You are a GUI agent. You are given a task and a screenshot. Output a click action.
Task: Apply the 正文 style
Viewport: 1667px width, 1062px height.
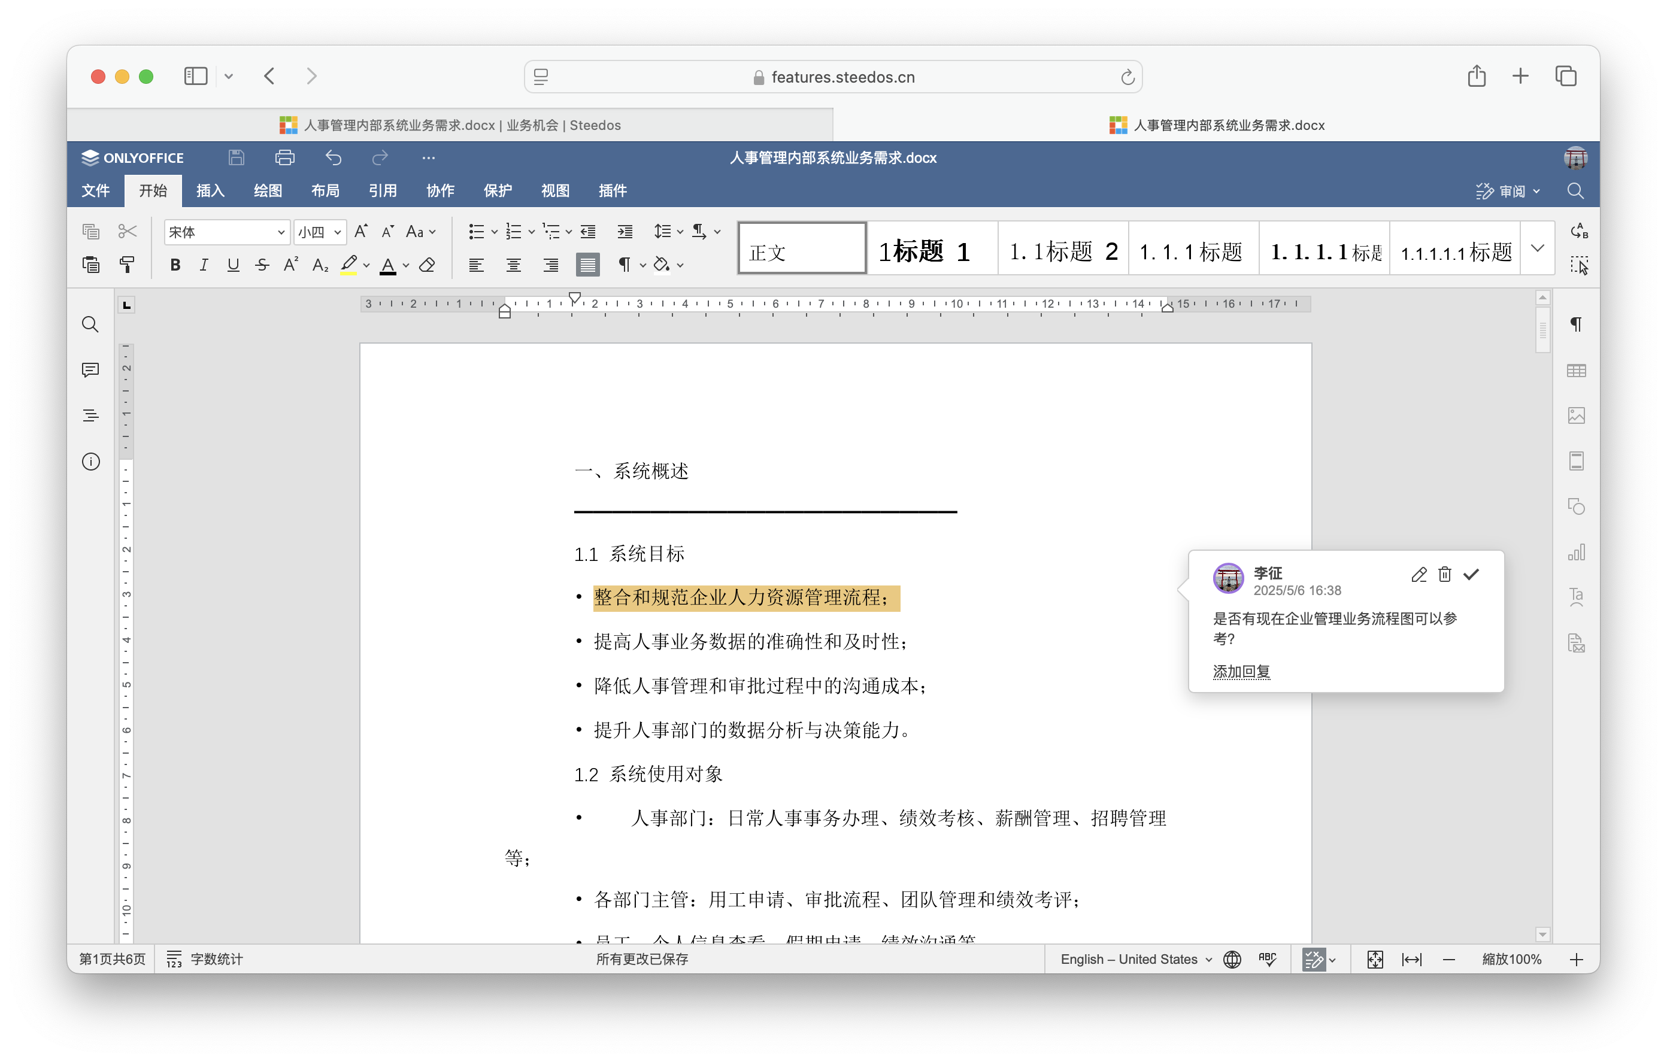802,248
